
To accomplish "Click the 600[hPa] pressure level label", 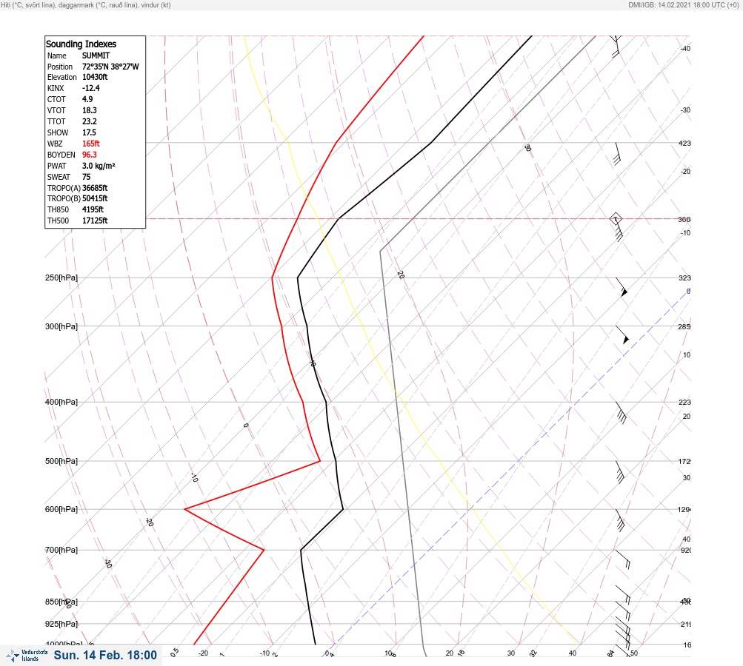I will click(61, 509).
